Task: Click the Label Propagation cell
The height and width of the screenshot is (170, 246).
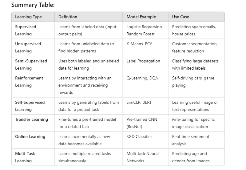Action: pos(143,61)
